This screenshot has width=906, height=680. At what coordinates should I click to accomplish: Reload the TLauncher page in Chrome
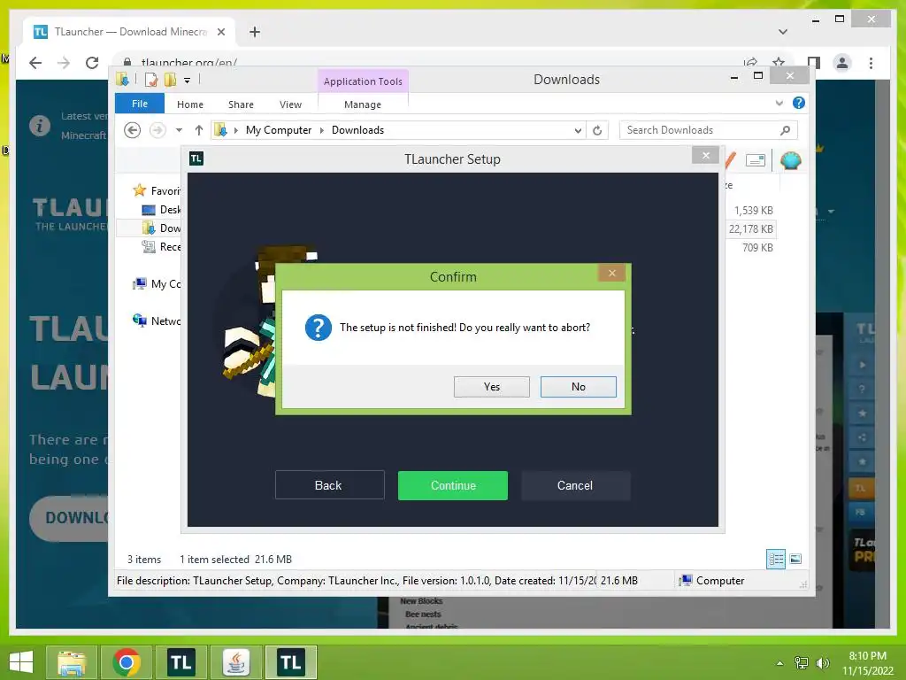92,63
